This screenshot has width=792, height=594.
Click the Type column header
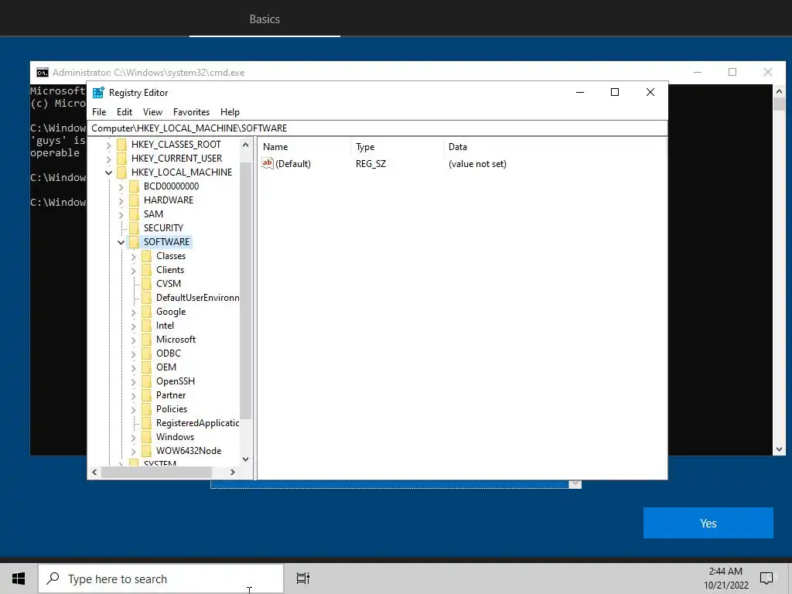pyautogui.click(x=397, y=147)
